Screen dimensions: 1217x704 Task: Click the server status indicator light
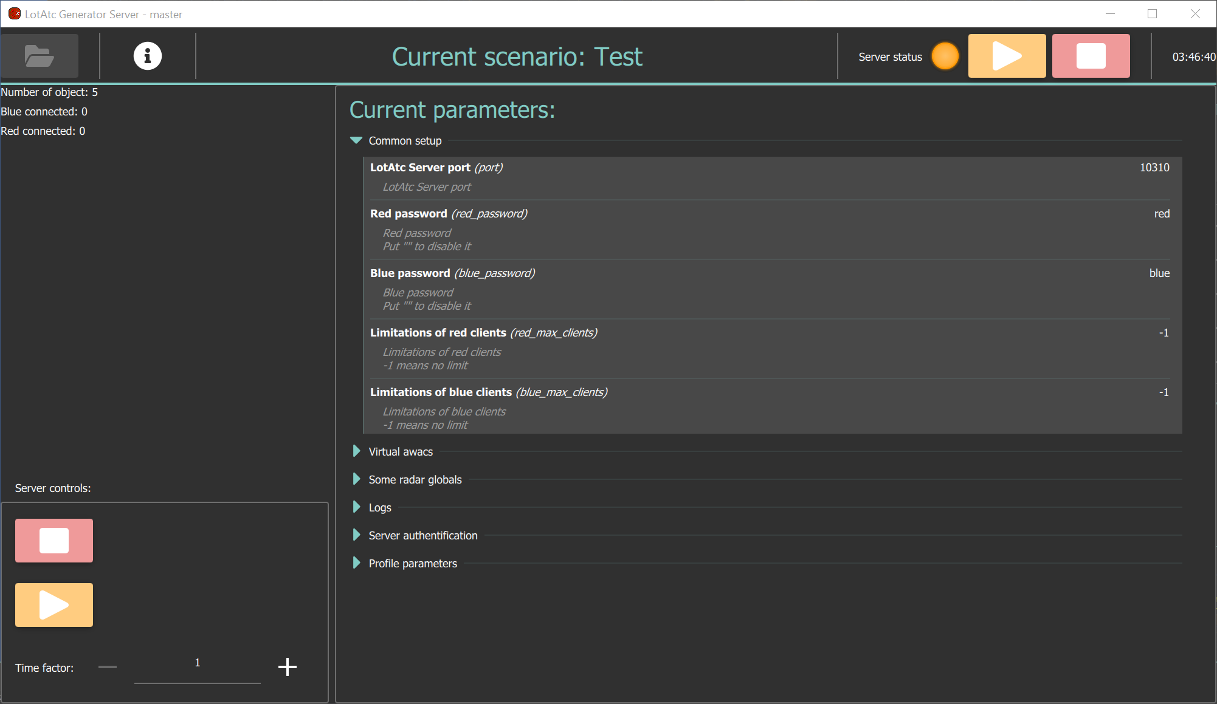(x=943, y=56)
